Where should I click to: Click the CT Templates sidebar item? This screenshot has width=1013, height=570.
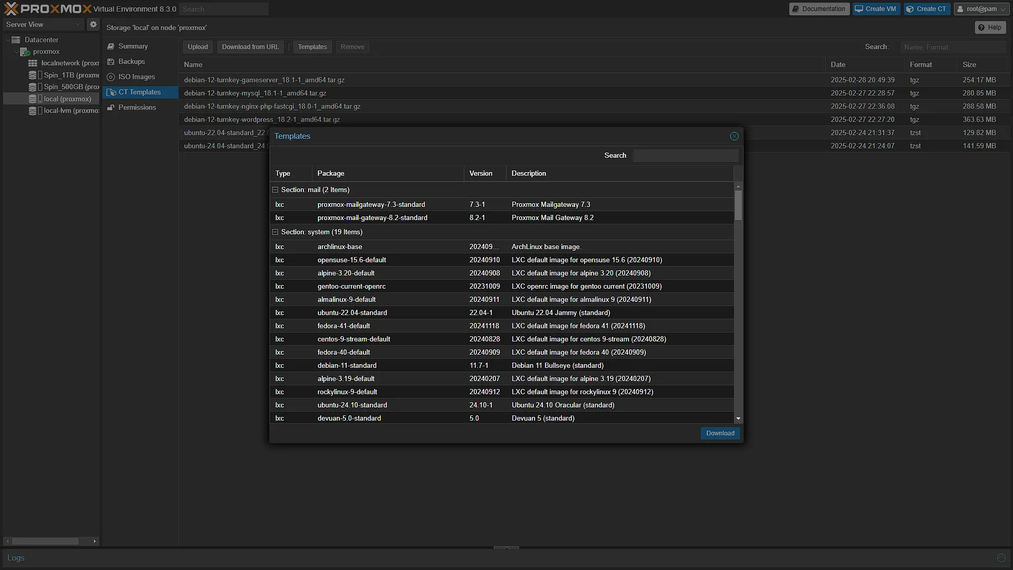(139, 92)
